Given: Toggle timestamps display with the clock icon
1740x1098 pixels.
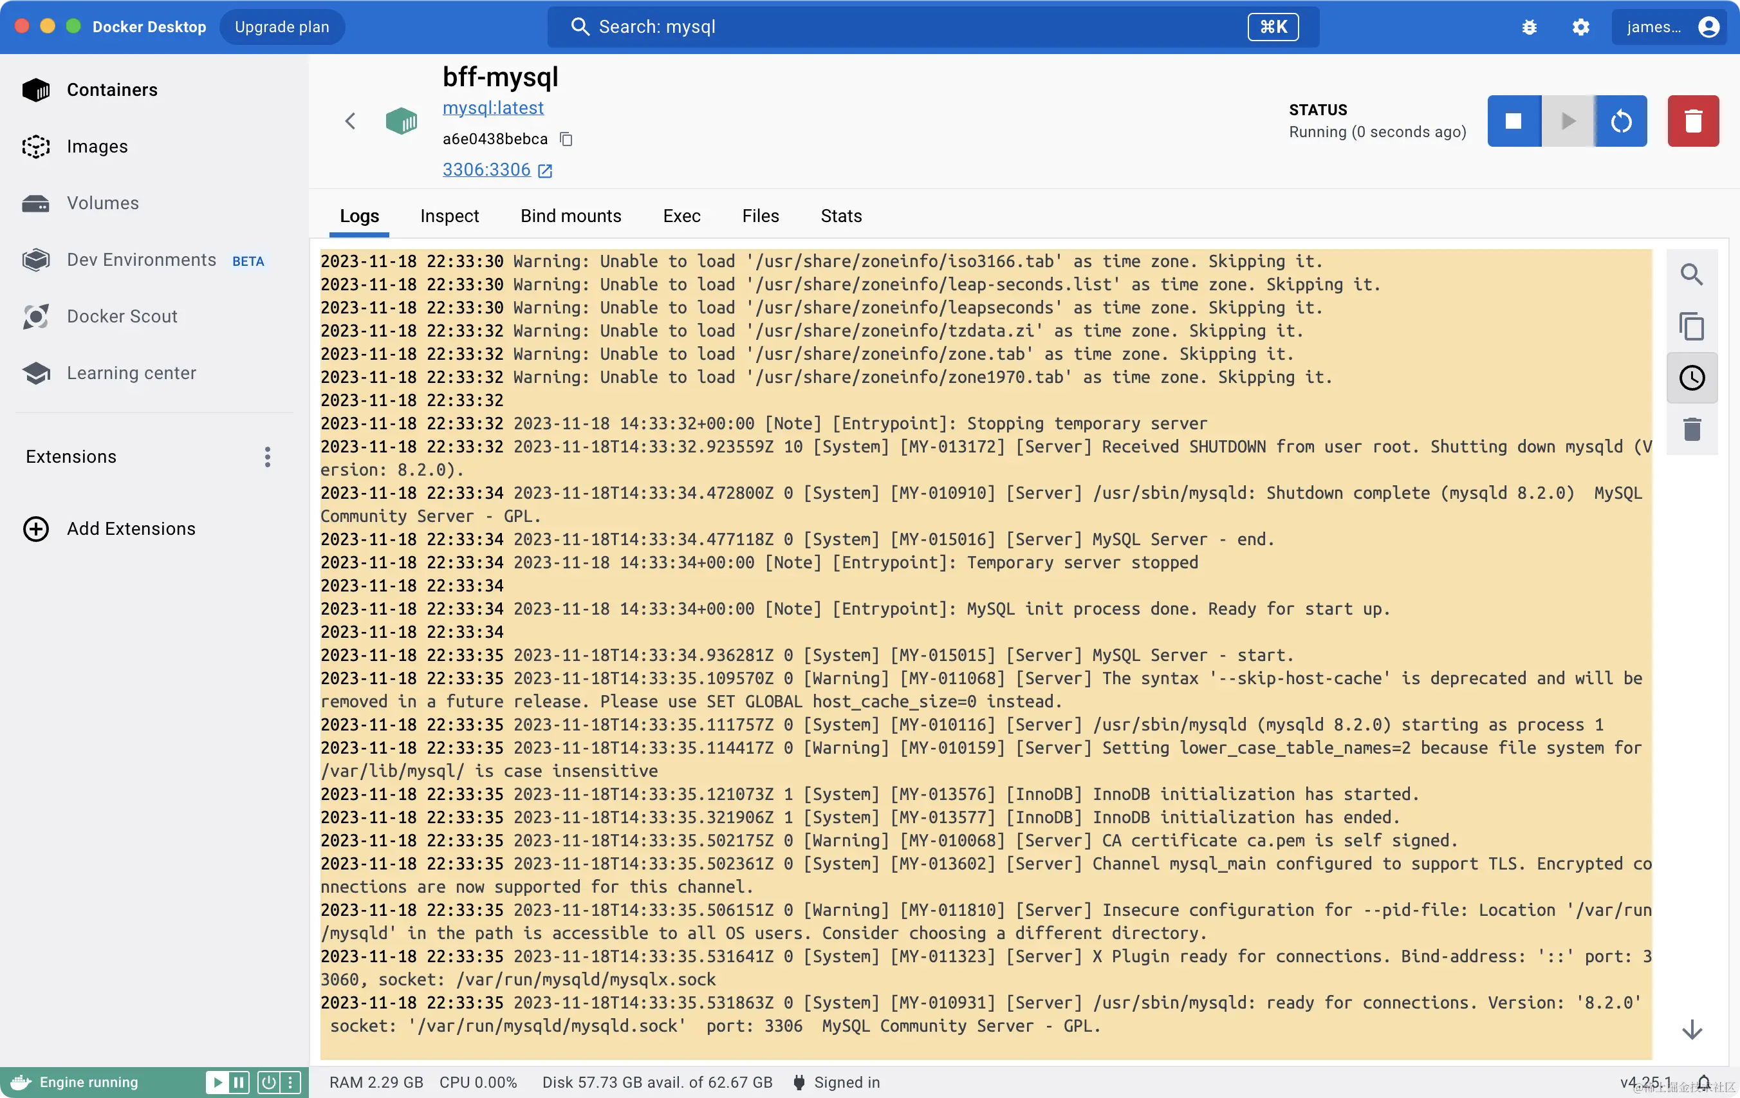Looking at the screenshot, I should [1692, 377].
